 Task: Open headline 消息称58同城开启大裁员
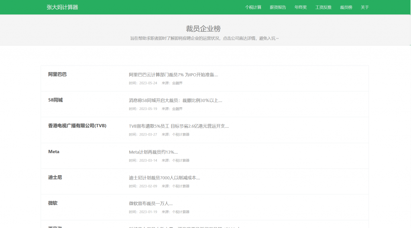pos(175,100)
